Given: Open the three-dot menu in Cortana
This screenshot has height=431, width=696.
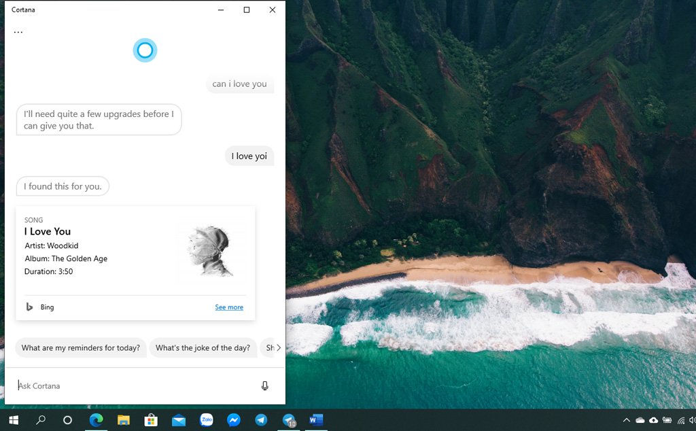Looking at the screenshot, I should pyautogui.click(x=18, y=32).
